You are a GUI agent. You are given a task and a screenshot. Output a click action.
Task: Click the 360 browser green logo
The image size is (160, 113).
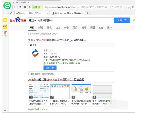click(x=7, y=5)
